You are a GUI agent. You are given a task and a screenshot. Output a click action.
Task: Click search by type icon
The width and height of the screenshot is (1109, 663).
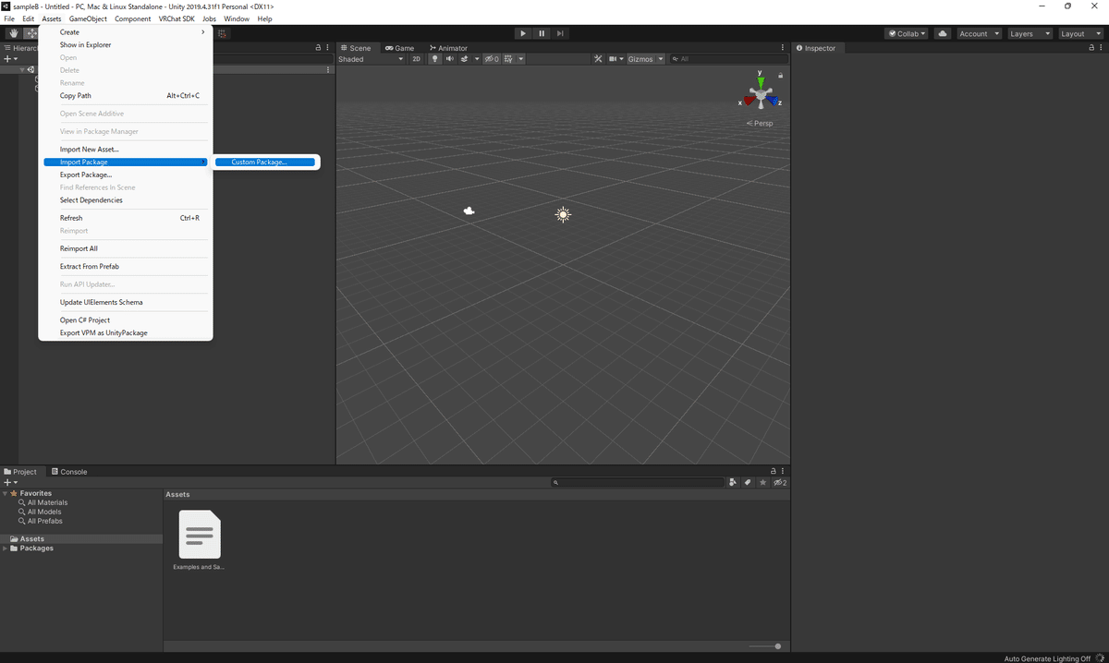click(x=733, y=482)
